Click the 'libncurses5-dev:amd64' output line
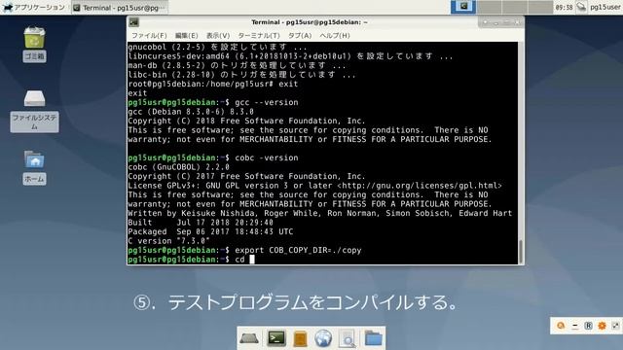Viewport: 623px width, 350px height. coord(290,56)
